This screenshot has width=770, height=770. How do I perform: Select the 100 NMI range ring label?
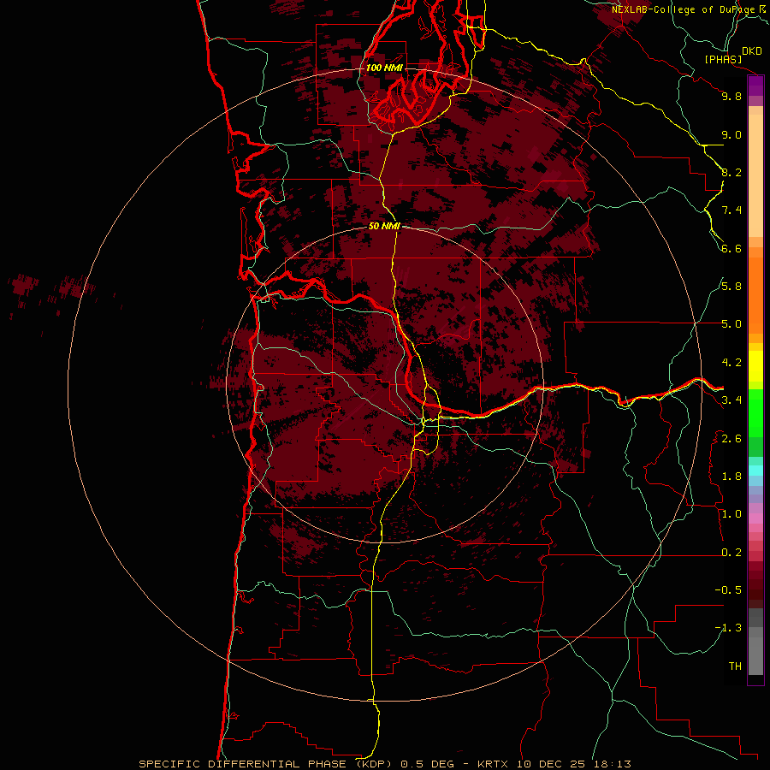click(x=384, y=68)
